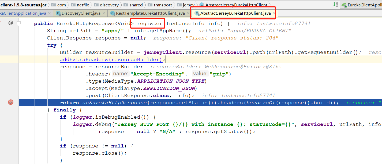This screenshot has height=164, width=382.
Task: Click the "Client response status: 204" hint
Action: (x=232, y=38)
